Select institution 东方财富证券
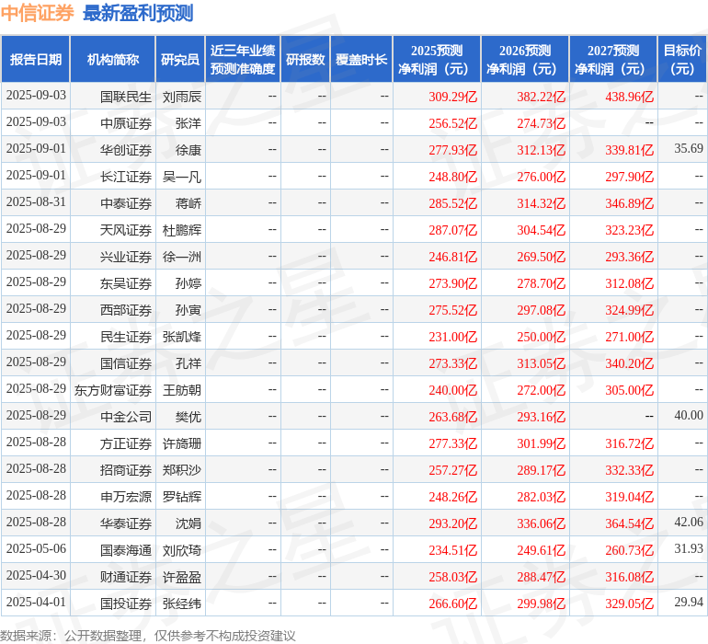 113,390
